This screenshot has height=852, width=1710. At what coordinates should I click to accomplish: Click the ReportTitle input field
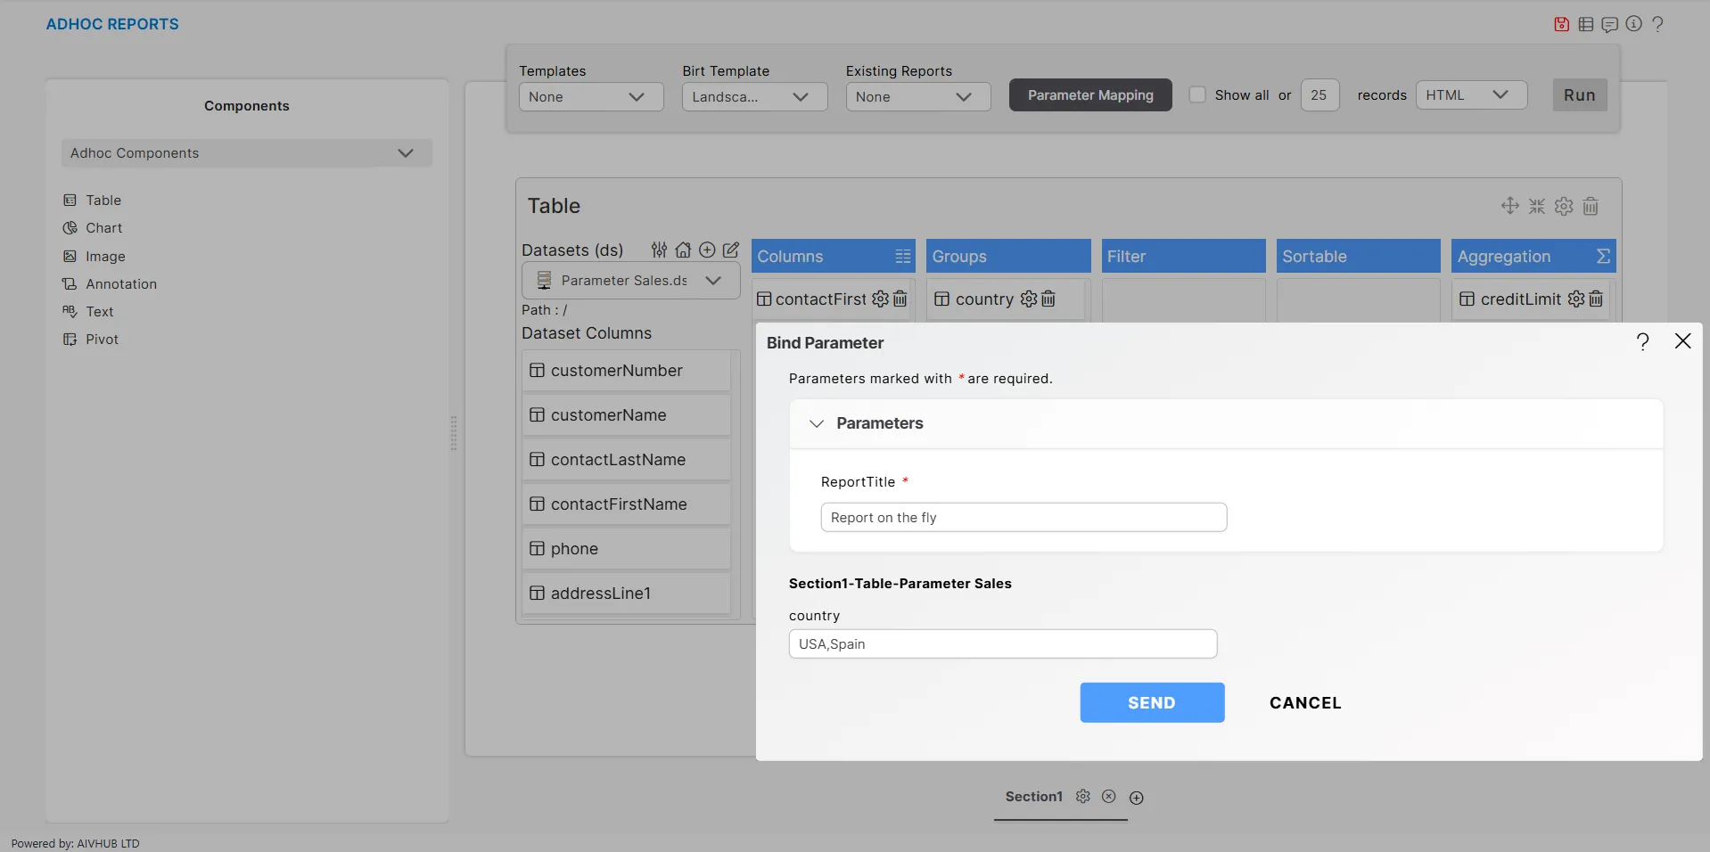pyautogui.click(x=1023, y=518)
